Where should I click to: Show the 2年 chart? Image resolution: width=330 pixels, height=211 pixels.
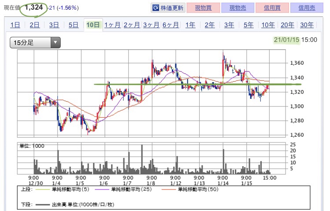(x=210, y=25)
